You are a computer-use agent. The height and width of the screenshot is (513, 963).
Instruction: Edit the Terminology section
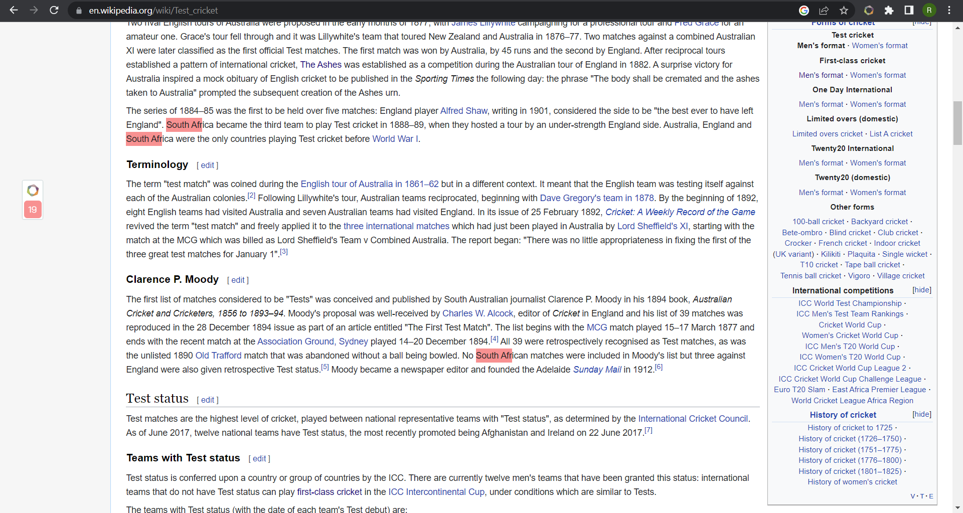click(208, 165)
